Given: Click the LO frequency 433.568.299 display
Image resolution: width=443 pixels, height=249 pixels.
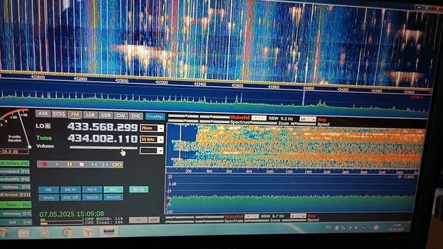Looking at the screenshot, I should [x=102, y=127].
